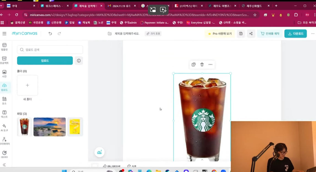Go back to the previous page

2,15
